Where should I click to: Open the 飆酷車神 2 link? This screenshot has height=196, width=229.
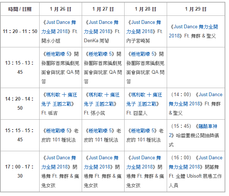coord(193,131)
